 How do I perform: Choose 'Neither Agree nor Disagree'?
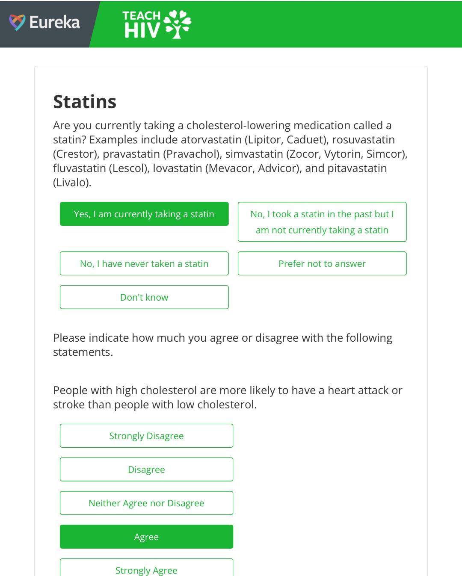click(x=146, y=503)
